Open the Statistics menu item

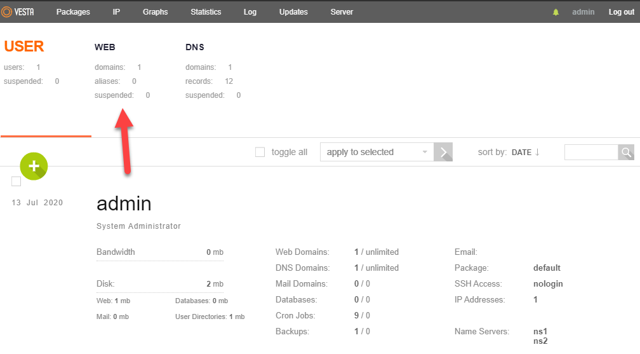click(x=206, y=12)
